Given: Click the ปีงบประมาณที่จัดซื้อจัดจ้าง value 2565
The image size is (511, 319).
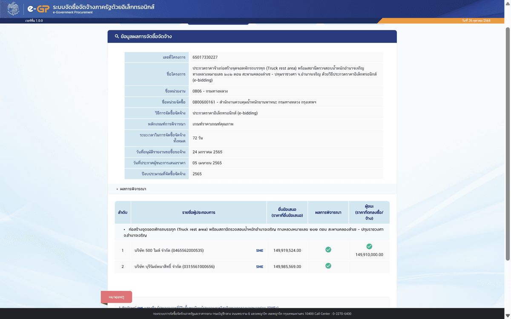Looking at the screenshot, I should coord(197,174).
